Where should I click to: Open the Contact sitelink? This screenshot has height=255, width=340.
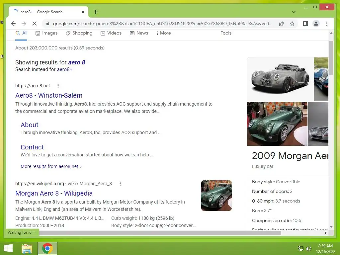coord(32,147)
